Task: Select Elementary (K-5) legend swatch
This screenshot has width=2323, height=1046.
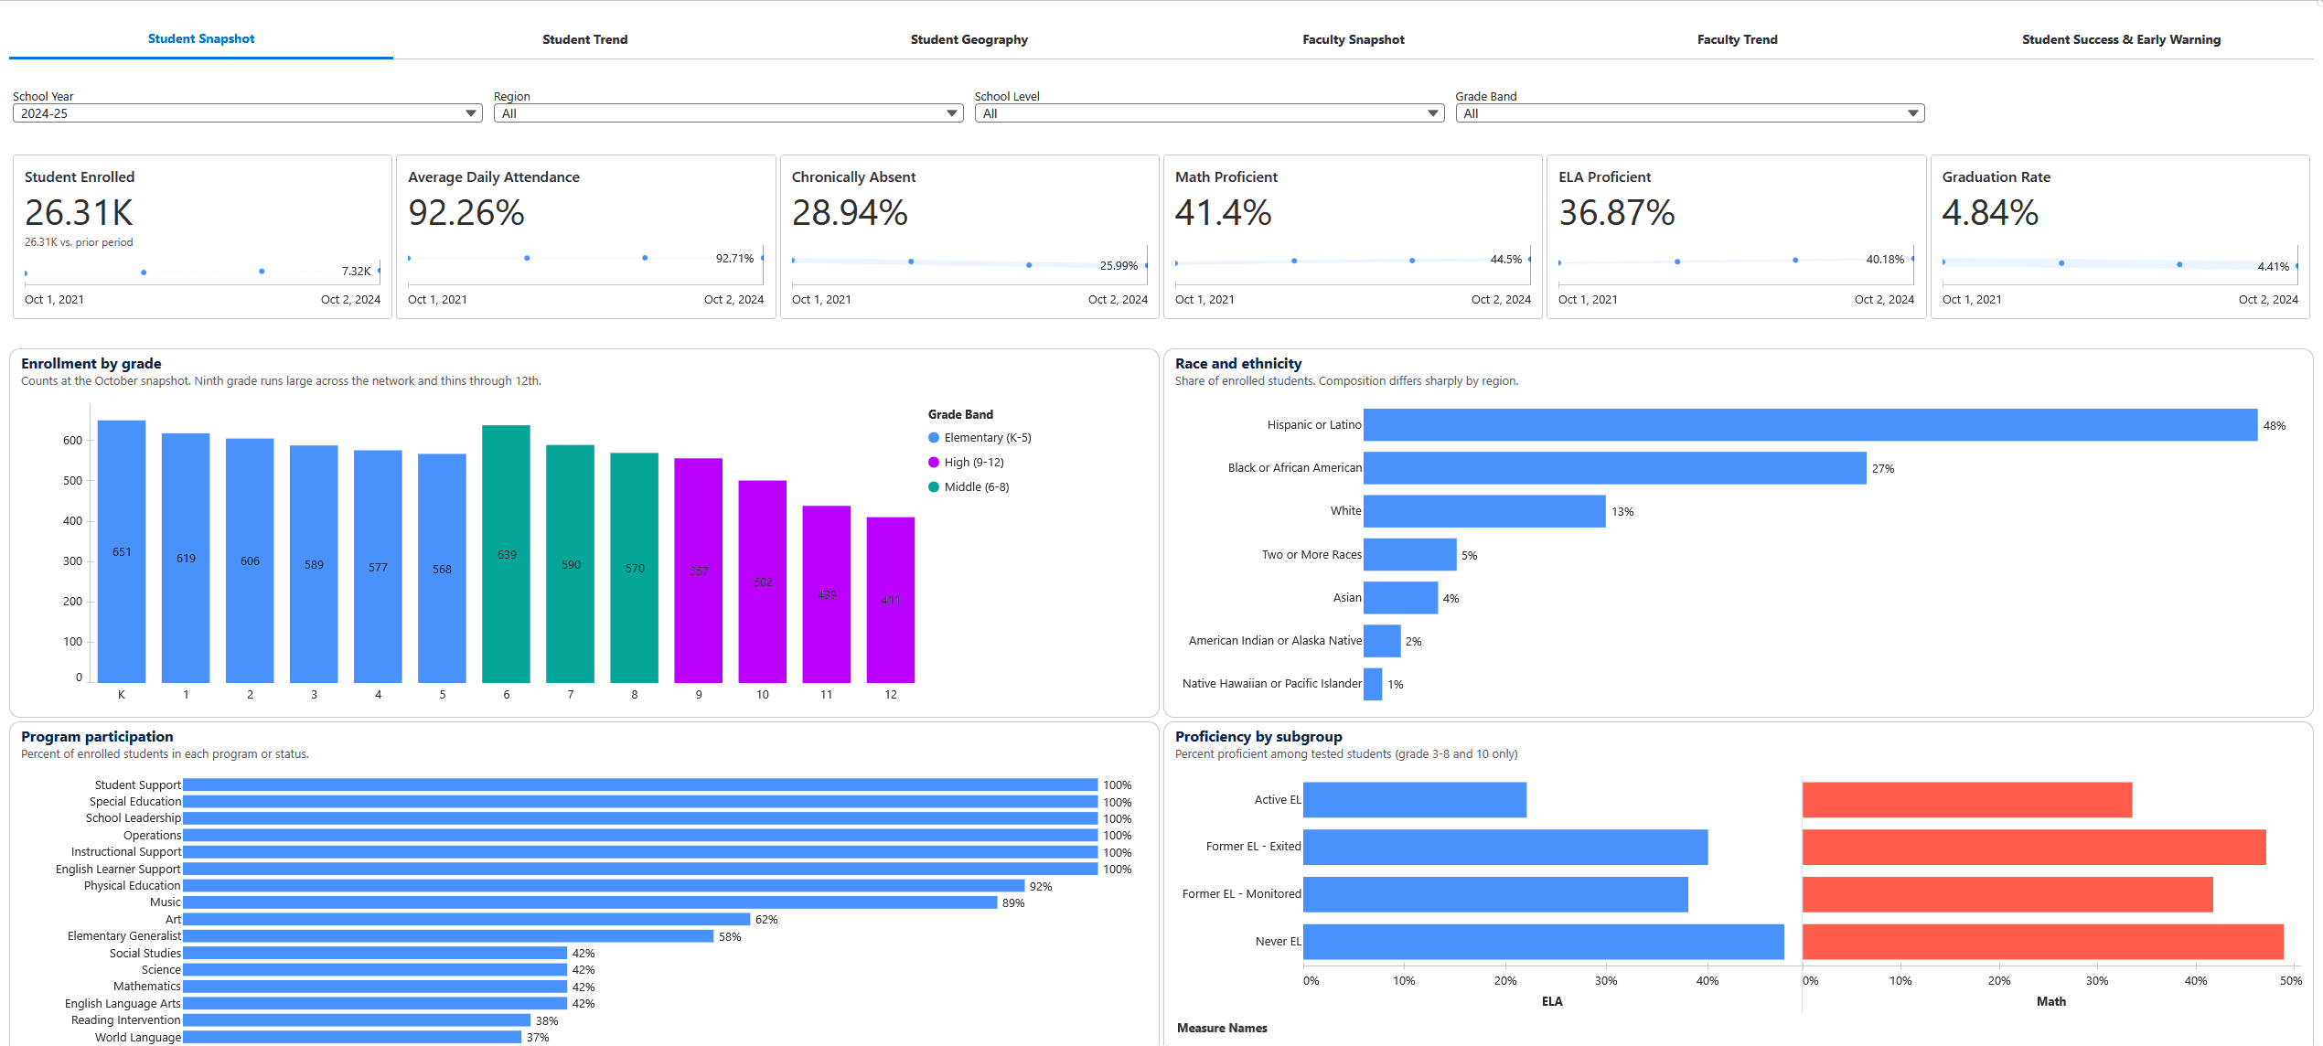Action: 934,438
